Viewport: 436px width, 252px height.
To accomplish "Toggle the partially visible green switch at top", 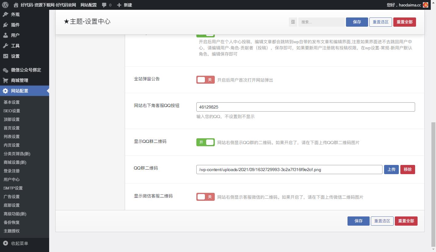I will [x=206, y=35].
